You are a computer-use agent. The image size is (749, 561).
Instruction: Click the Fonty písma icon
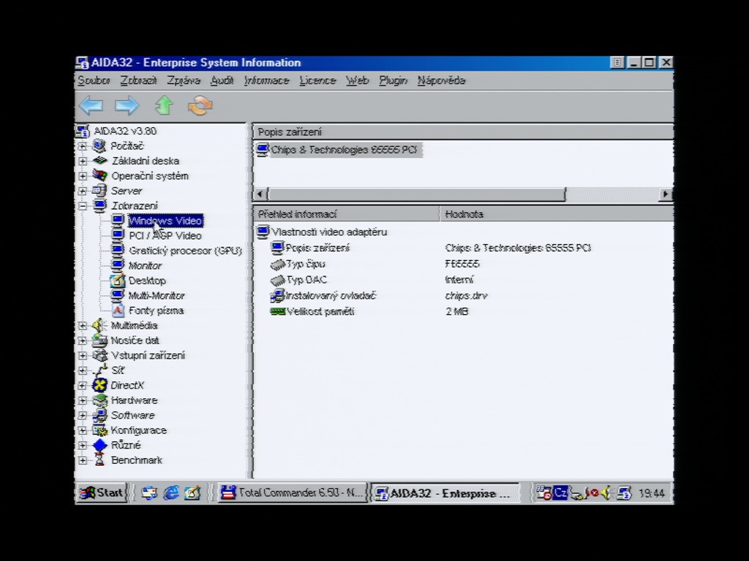click(118, 310)
